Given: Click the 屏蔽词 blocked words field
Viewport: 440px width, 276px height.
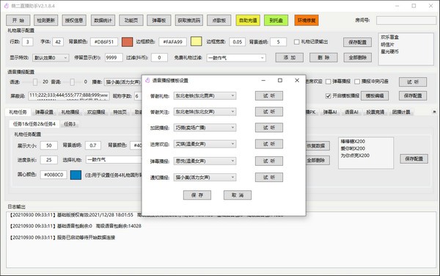Looking at the screenshot, I should [x=69, y=96].
